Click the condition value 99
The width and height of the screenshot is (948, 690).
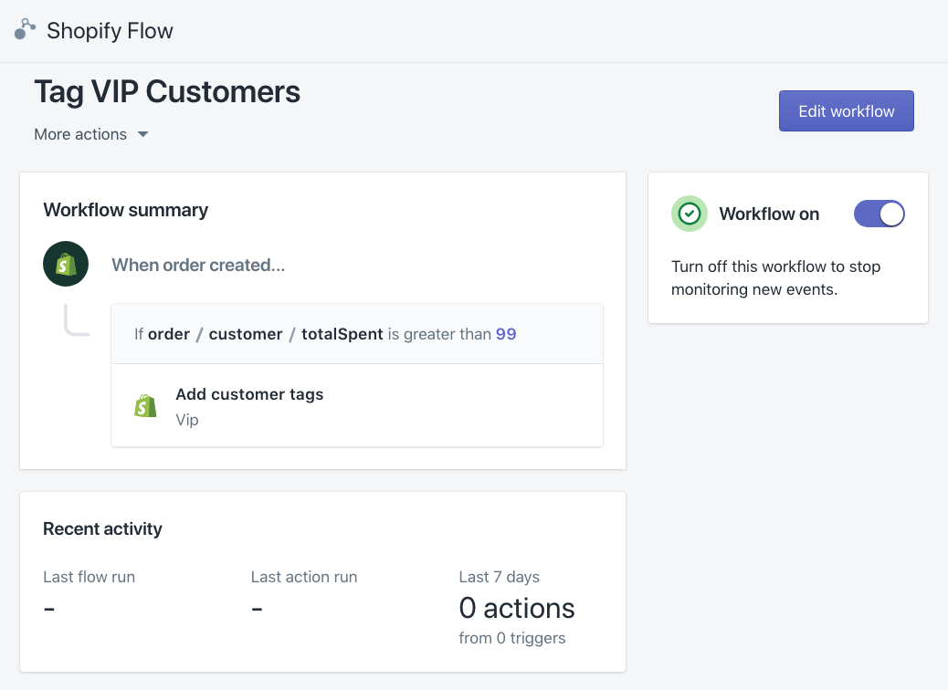(x=506, y=334)
